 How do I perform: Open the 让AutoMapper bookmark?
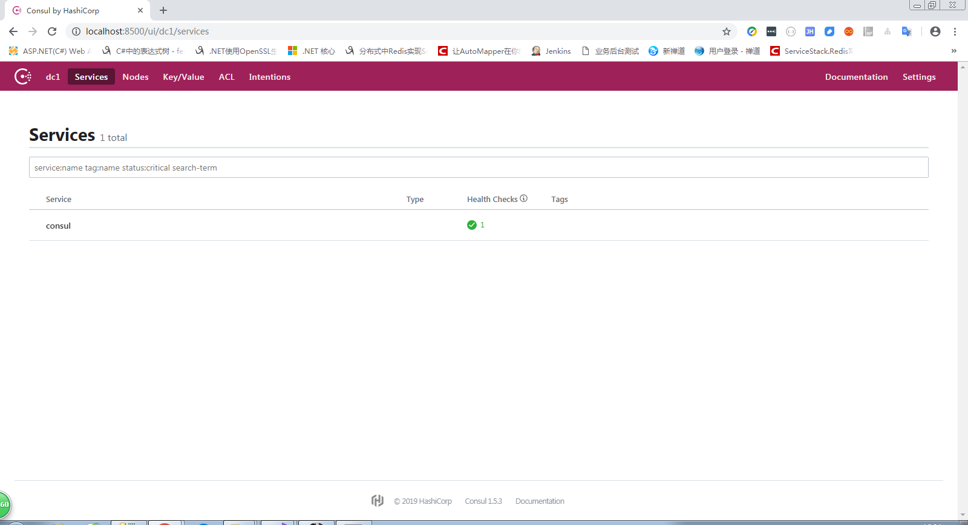click(x=479, y=51)
